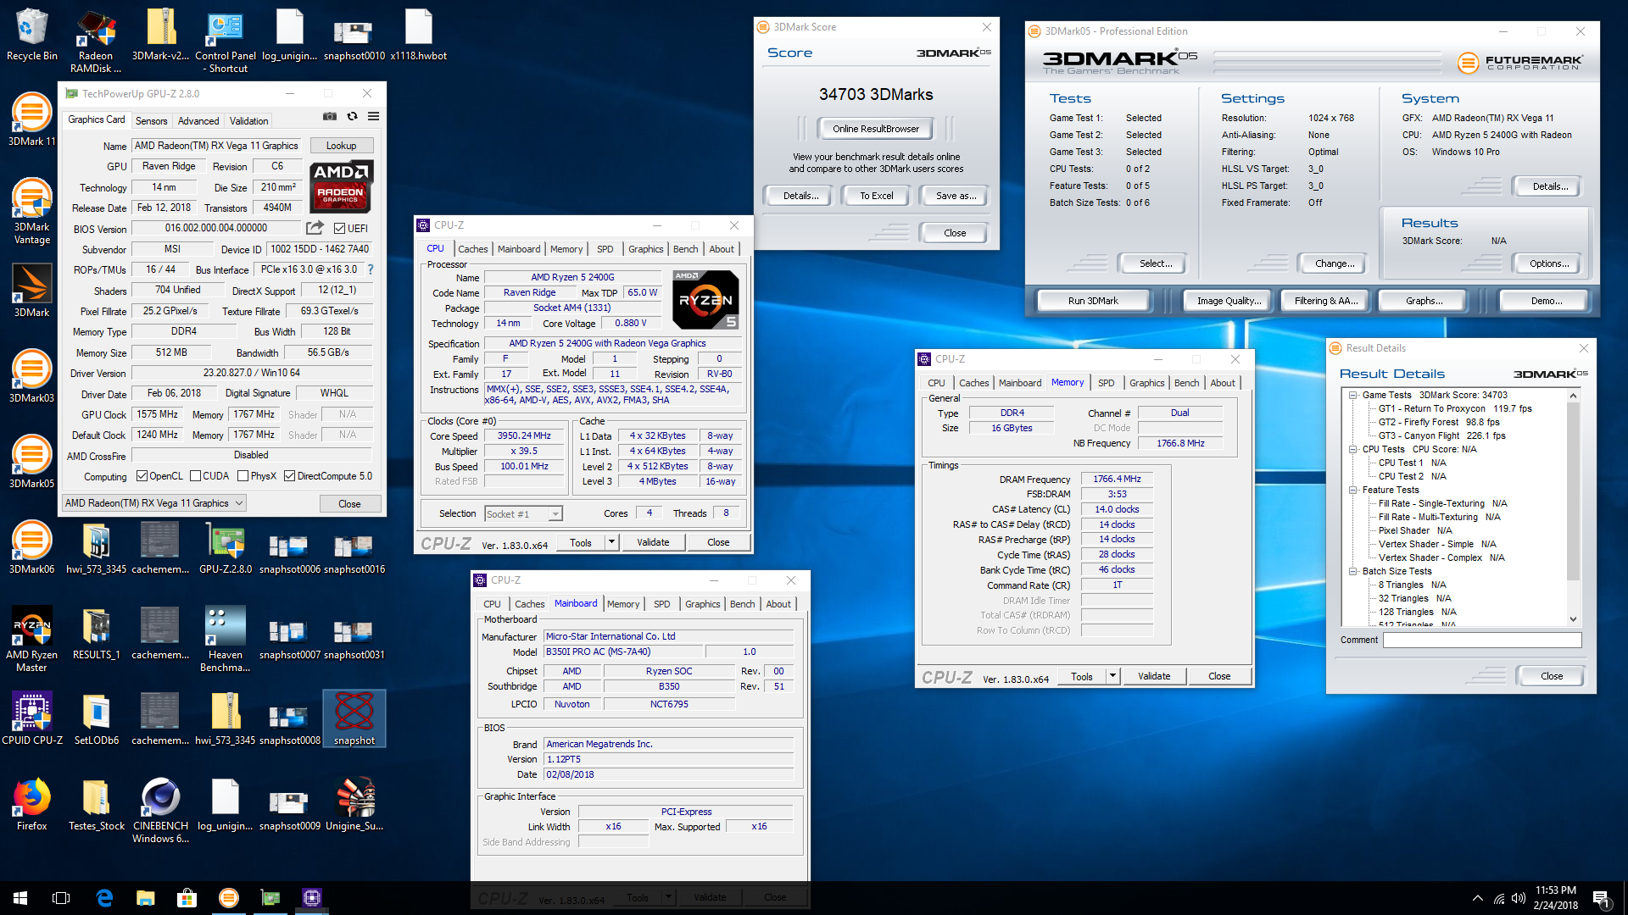1628x915 pixels.
Task: Open Unigine_Su... desktop icon
Action: tap(354, 805)
